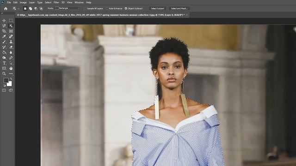This screenshot has height=166, width=296.
Task: Select the Clone Stamp tool
Action: tap(11, 42)
